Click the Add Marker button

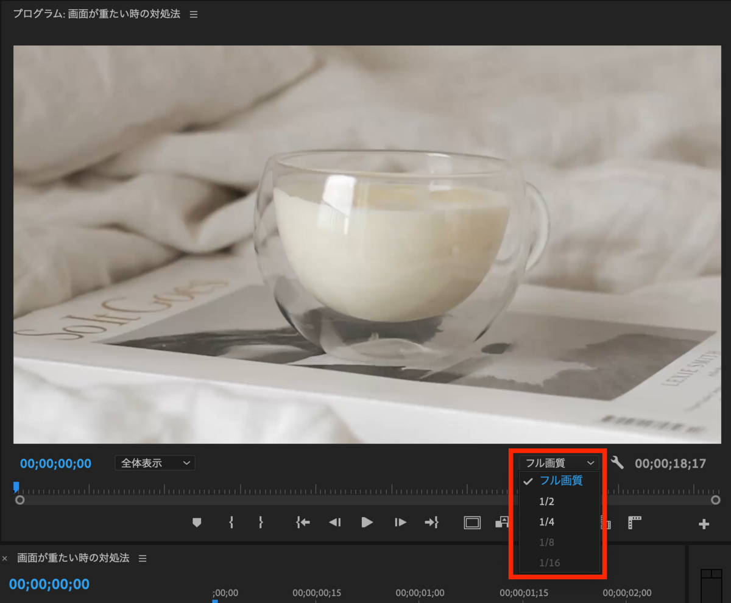tap(196, 523)
